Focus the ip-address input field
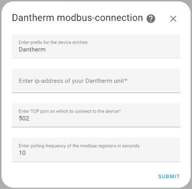 coord(96,81)
